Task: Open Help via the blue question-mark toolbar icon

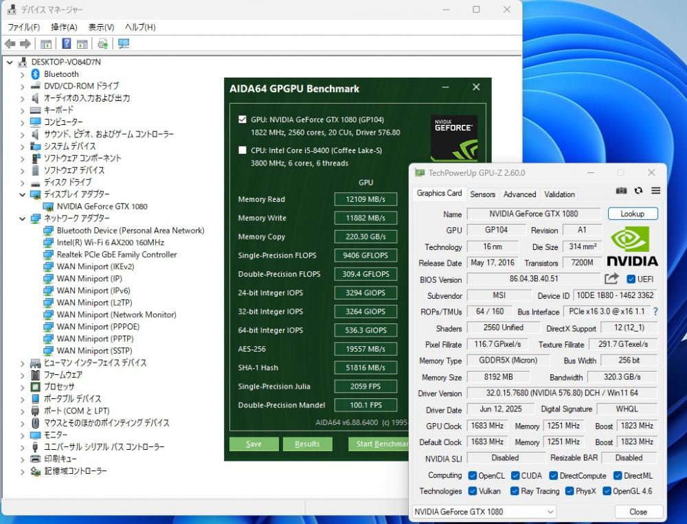Action: [67, 43]
